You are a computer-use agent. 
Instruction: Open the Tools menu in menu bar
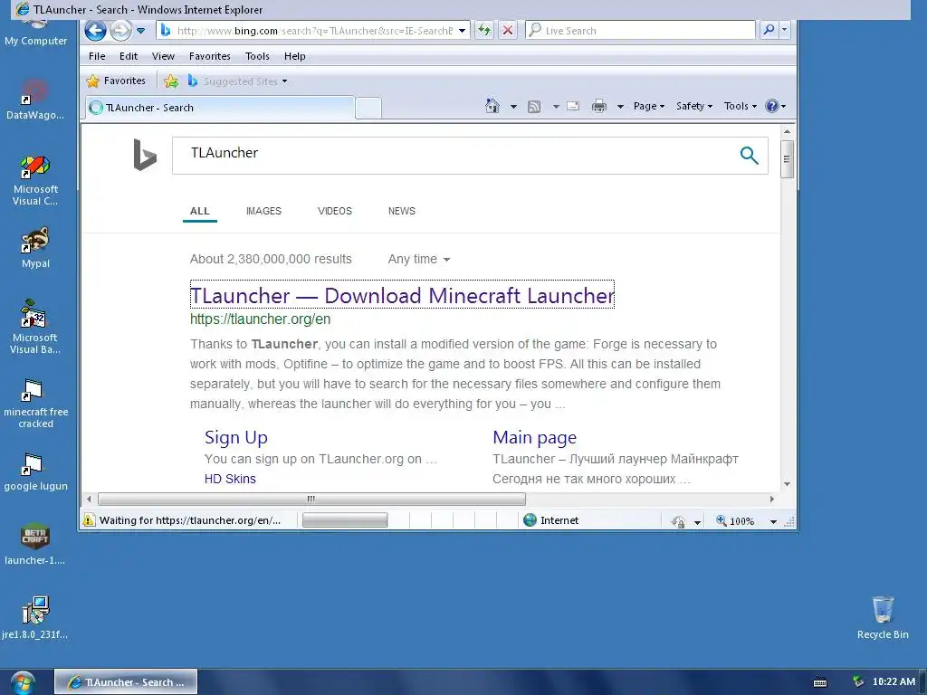coord(257,56)
